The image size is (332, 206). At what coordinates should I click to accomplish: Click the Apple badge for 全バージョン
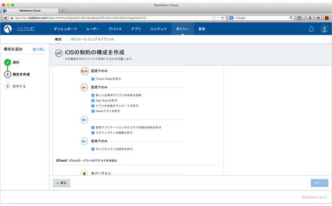click(x=84, y=173)
